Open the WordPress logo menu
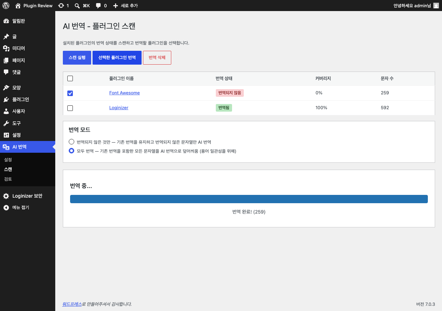Screen dimensions: 442x311 click(x=6, y=6)
